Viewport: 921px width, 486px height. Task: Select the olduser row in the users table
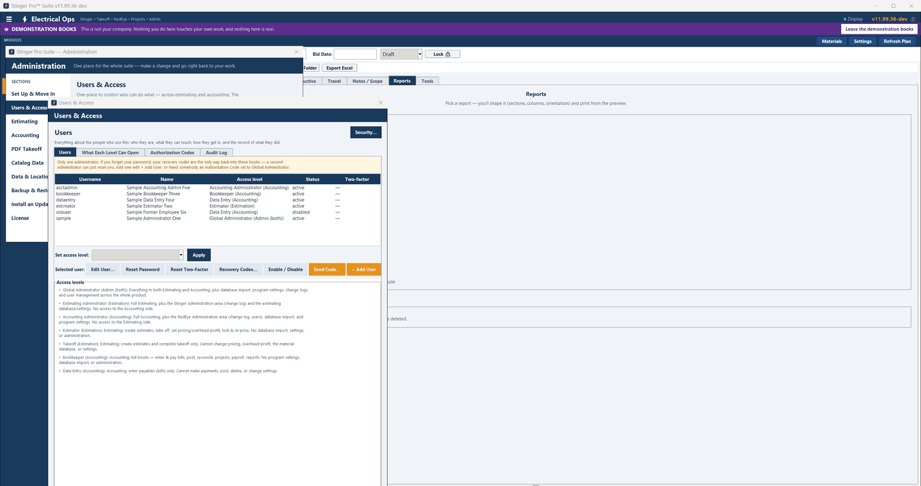point(217,212)
